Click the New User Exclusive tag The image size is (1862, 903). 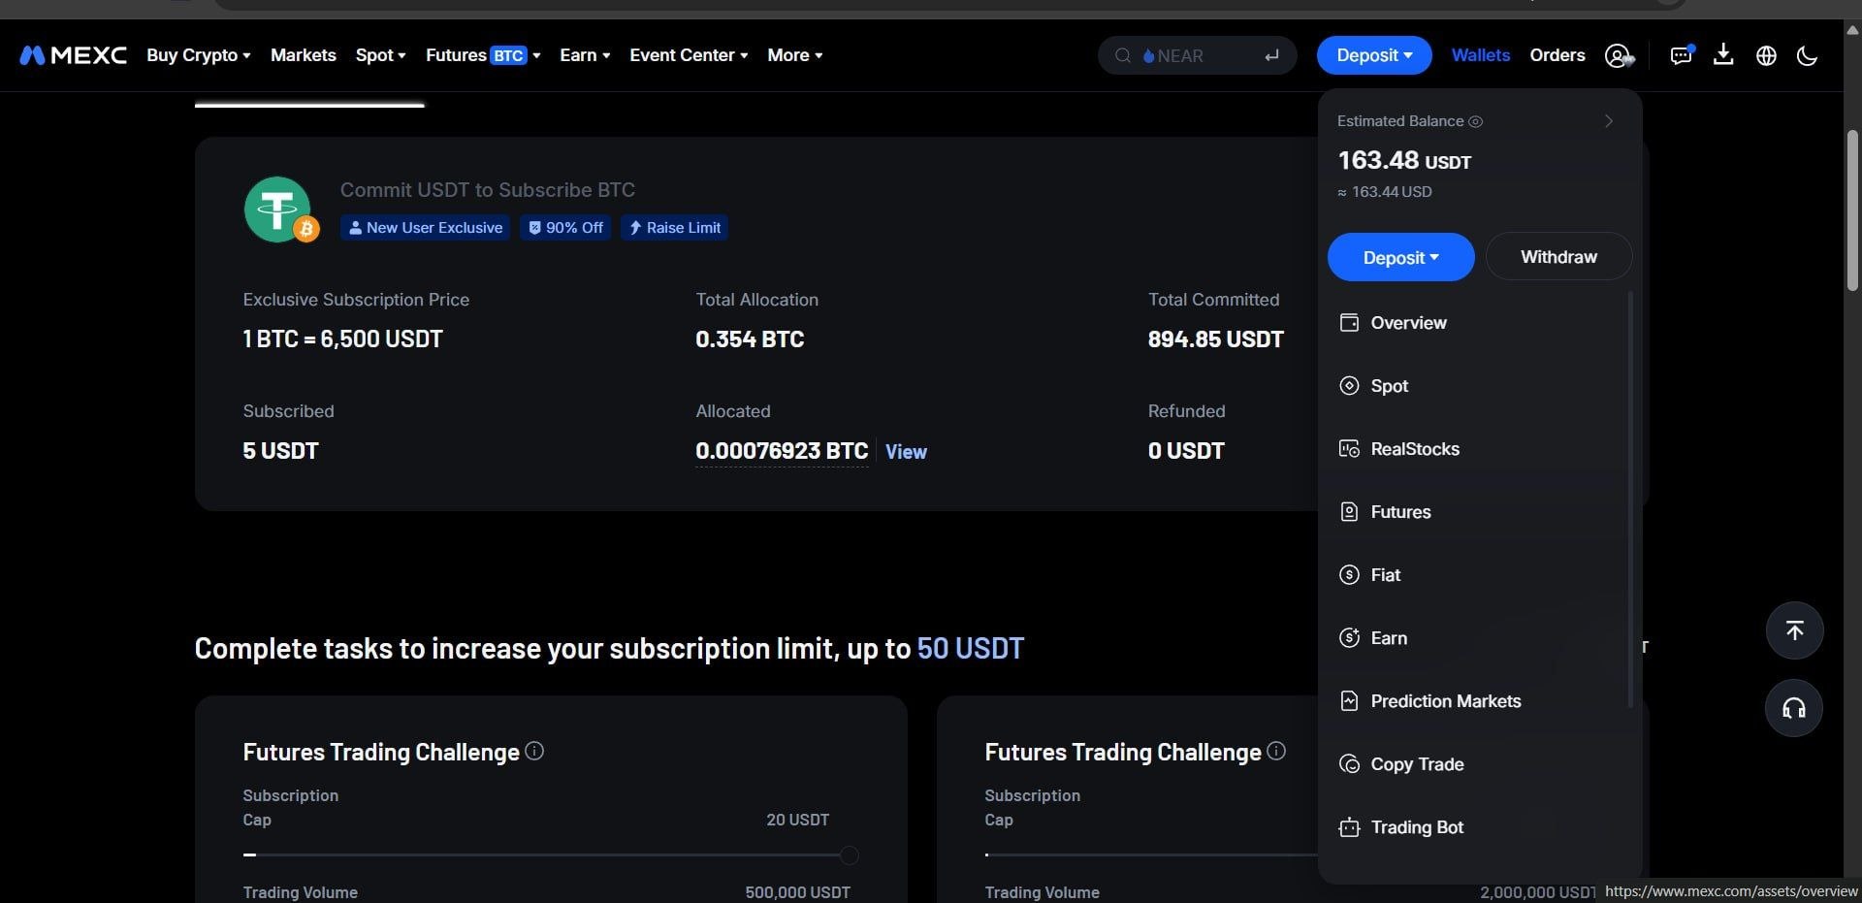[425, 228]
